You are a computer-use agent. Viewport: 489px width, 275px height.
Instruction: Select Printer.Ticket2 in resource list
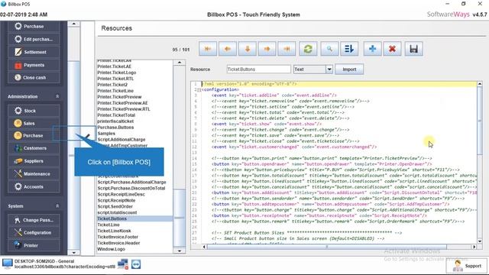pyautogui.click(x=112, y=85)
